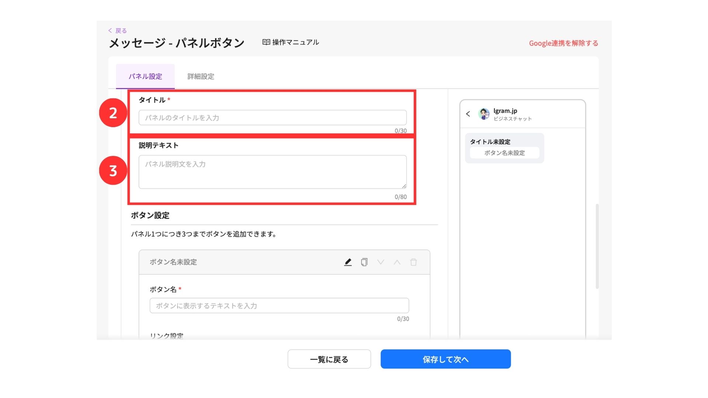The image size is (708, 398).
Task: Click the duplicate button copy icon
Action: 364,262
